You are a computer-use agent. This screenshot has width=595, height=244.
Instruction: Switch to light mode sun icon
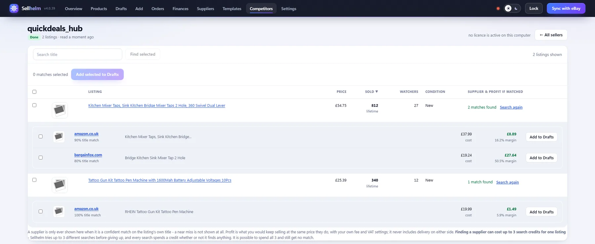508,8
